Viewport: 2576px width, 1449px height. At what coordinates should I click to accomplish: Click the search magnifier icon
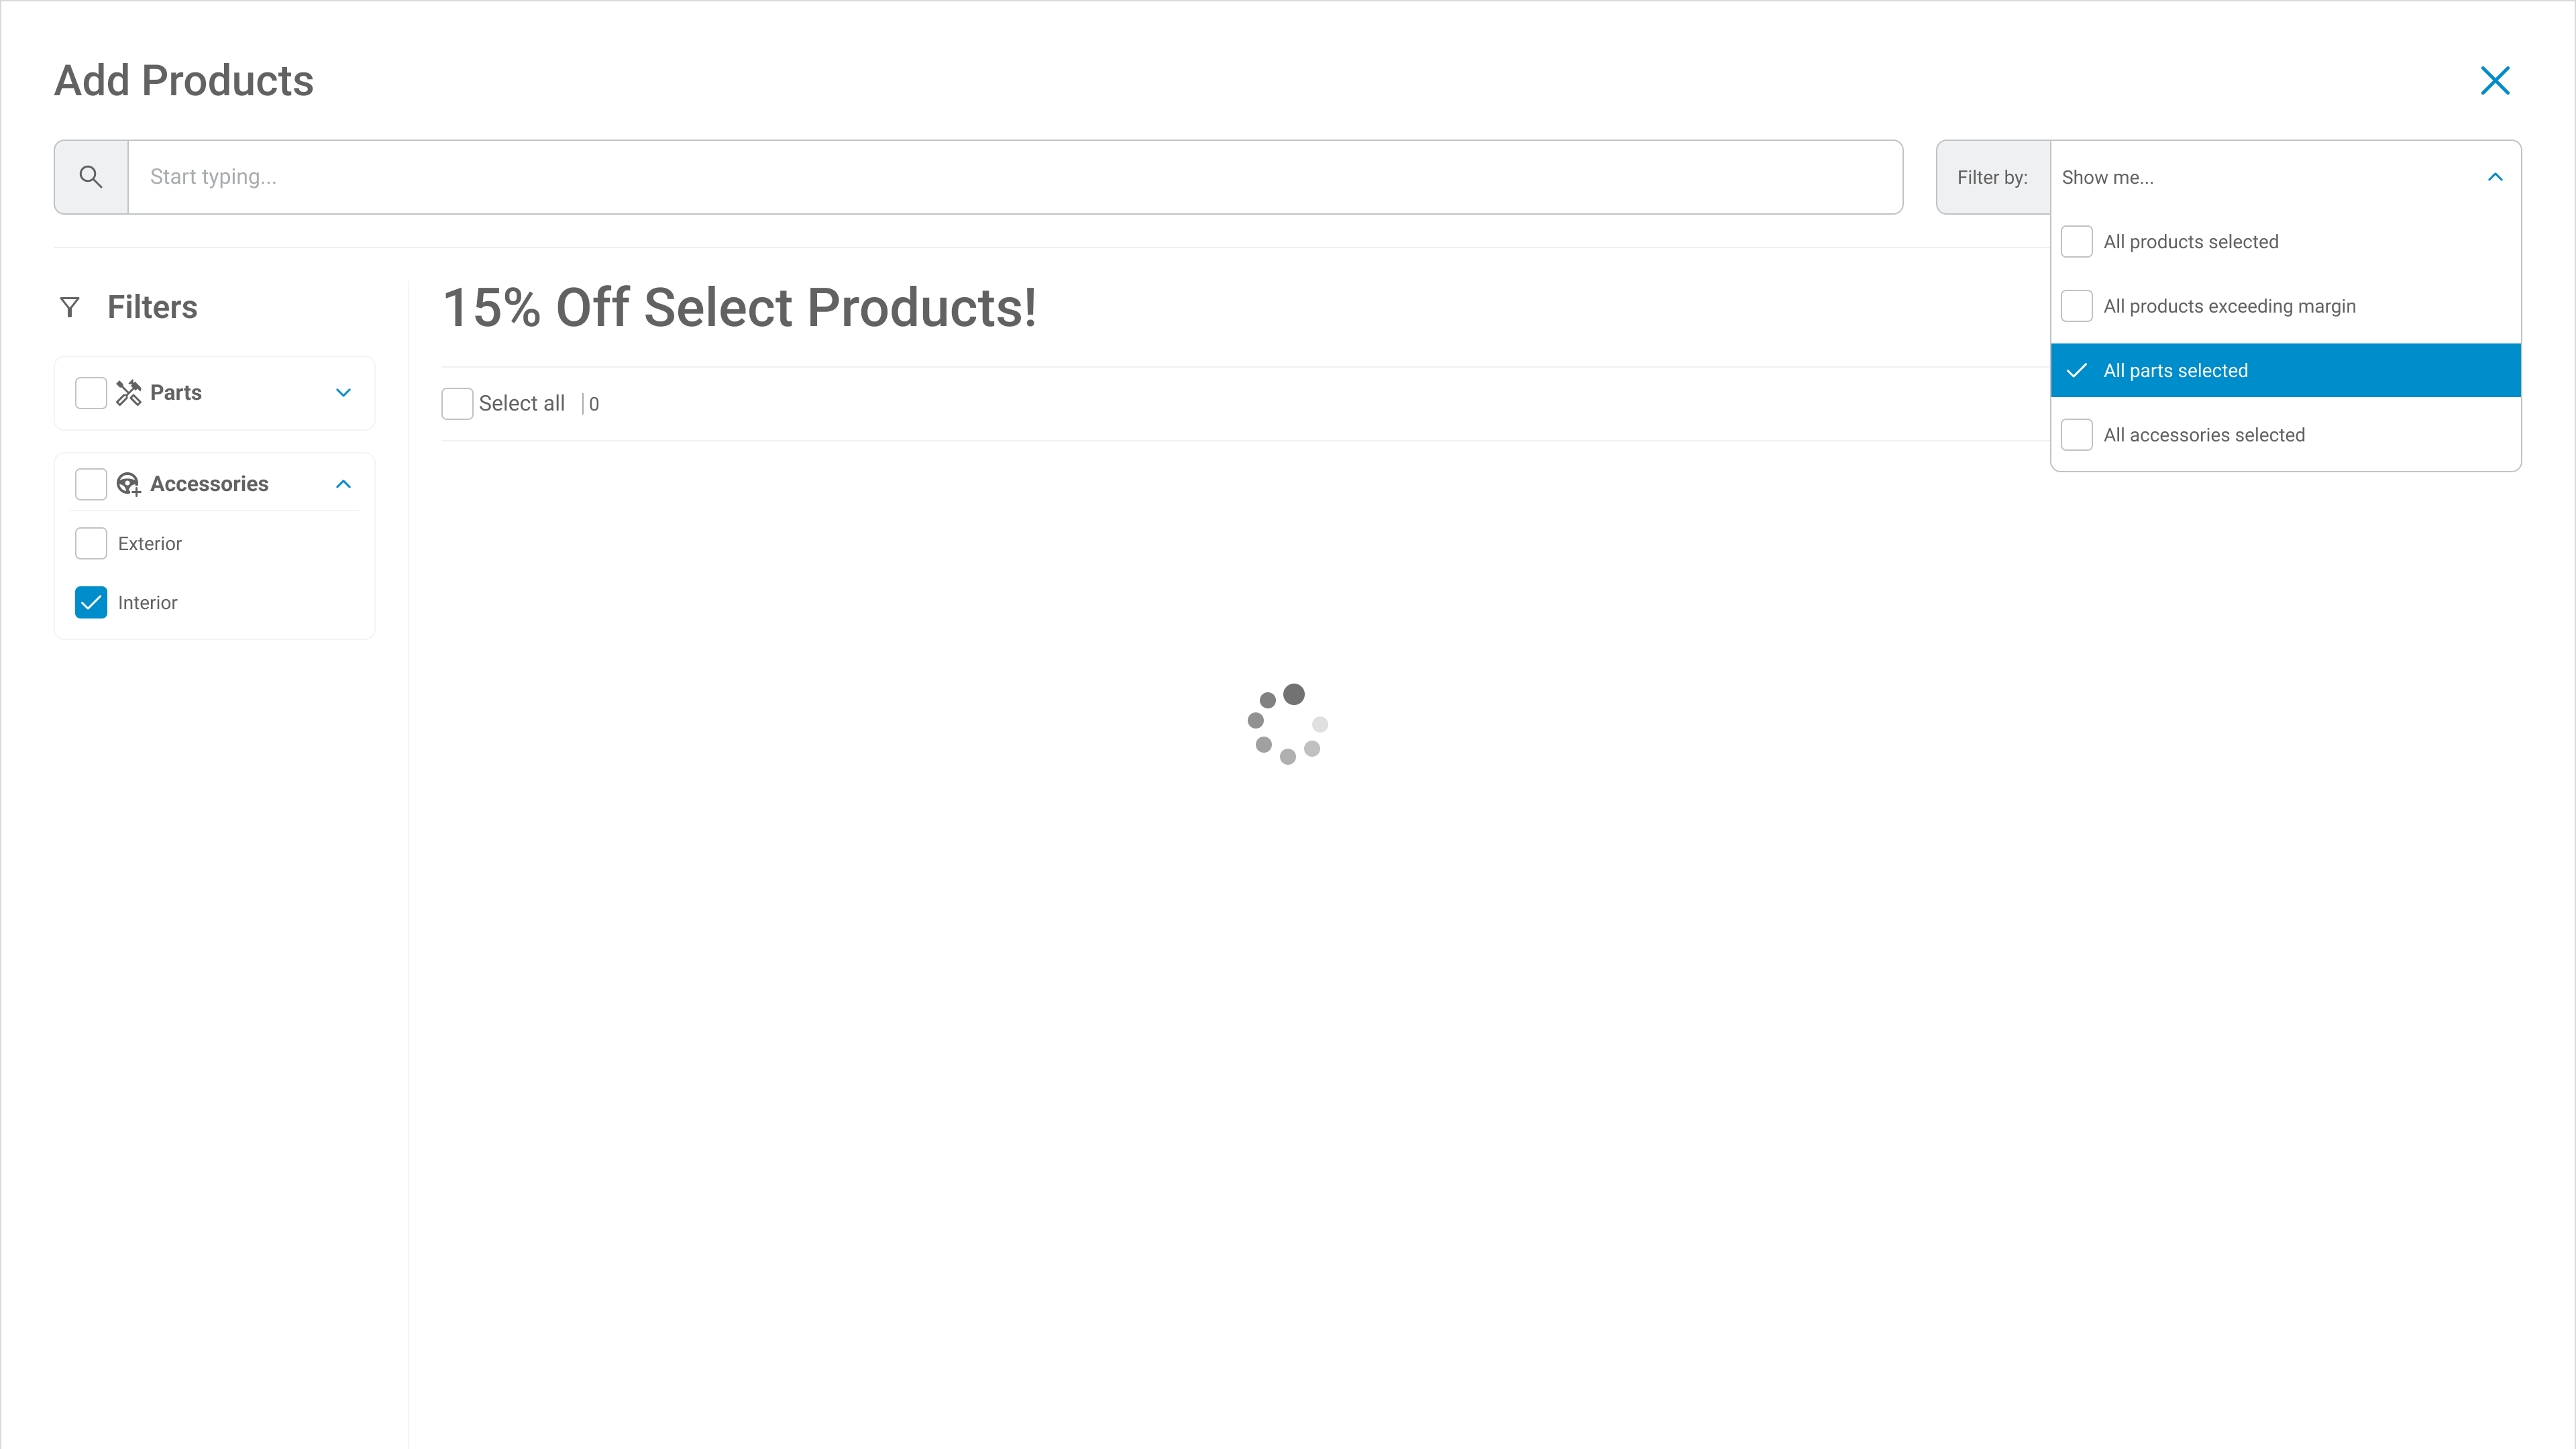point(91,177)
